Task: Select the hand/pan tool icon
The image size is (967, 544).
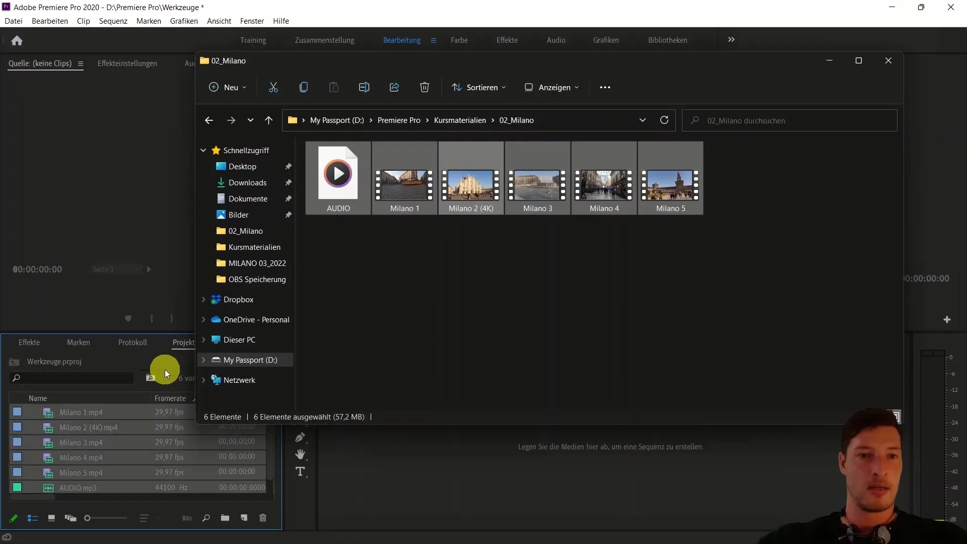Action: (300, 454)
